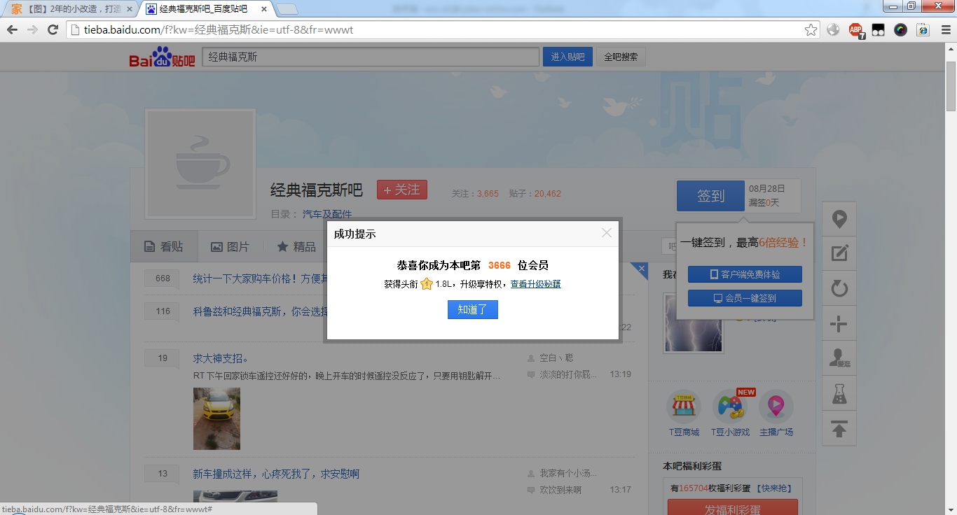957x515 pixels.
Task: Click the sidebar compose post icon
Action: pos(839,253)
